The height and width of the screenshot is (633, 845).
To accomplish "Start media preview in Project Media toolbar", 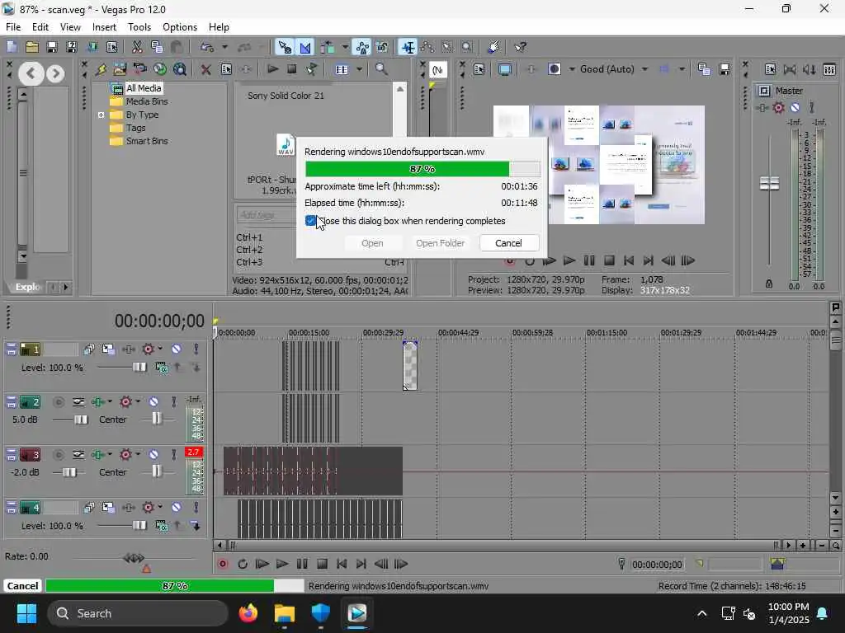I will [x=272, y=69].
